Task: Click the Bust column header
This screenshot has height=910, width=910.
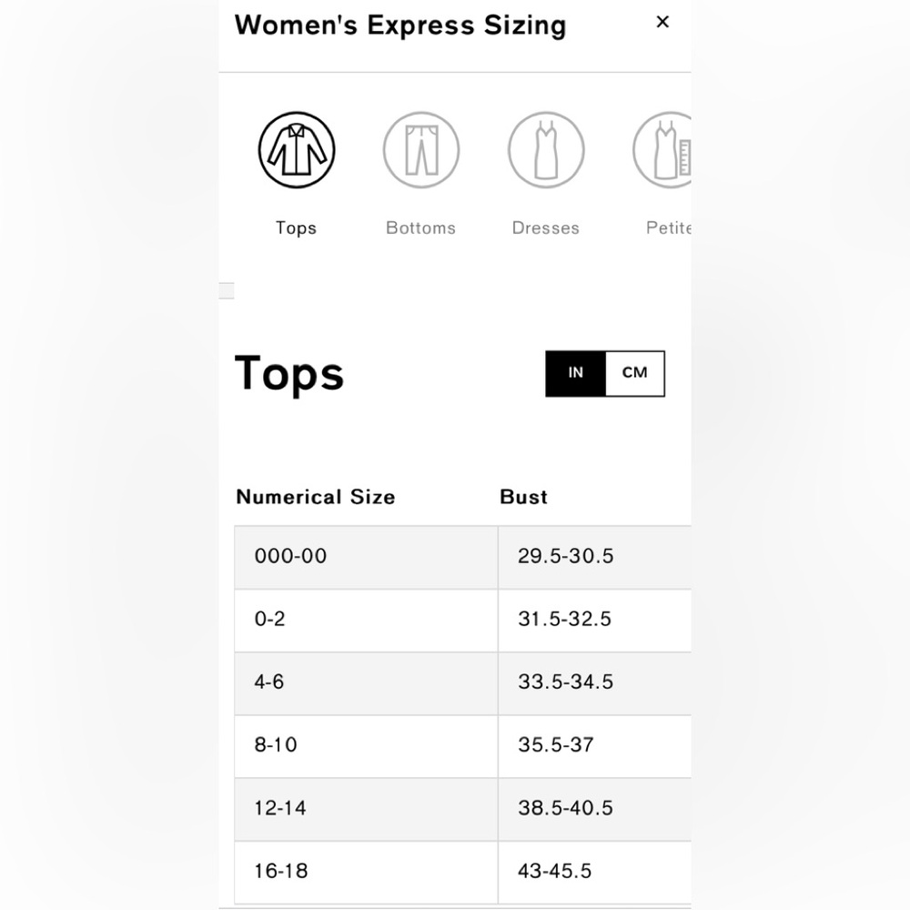Action: coord(523,497)
